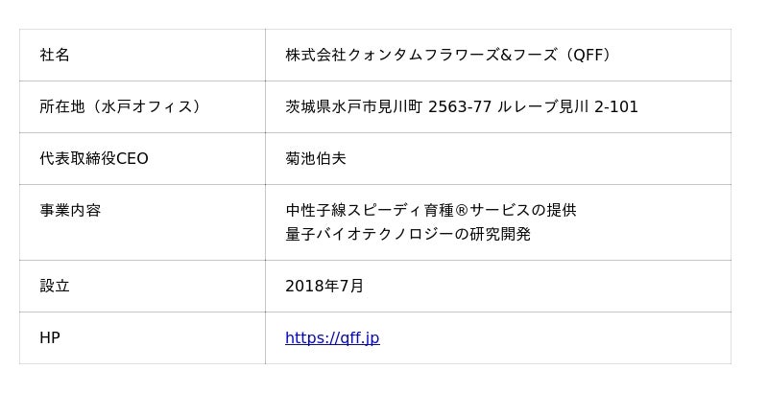This screenshot has width=768, height=393.
Task: Click the room number 2-101 text
Action: pyautogui.click(x=616, y=106)
